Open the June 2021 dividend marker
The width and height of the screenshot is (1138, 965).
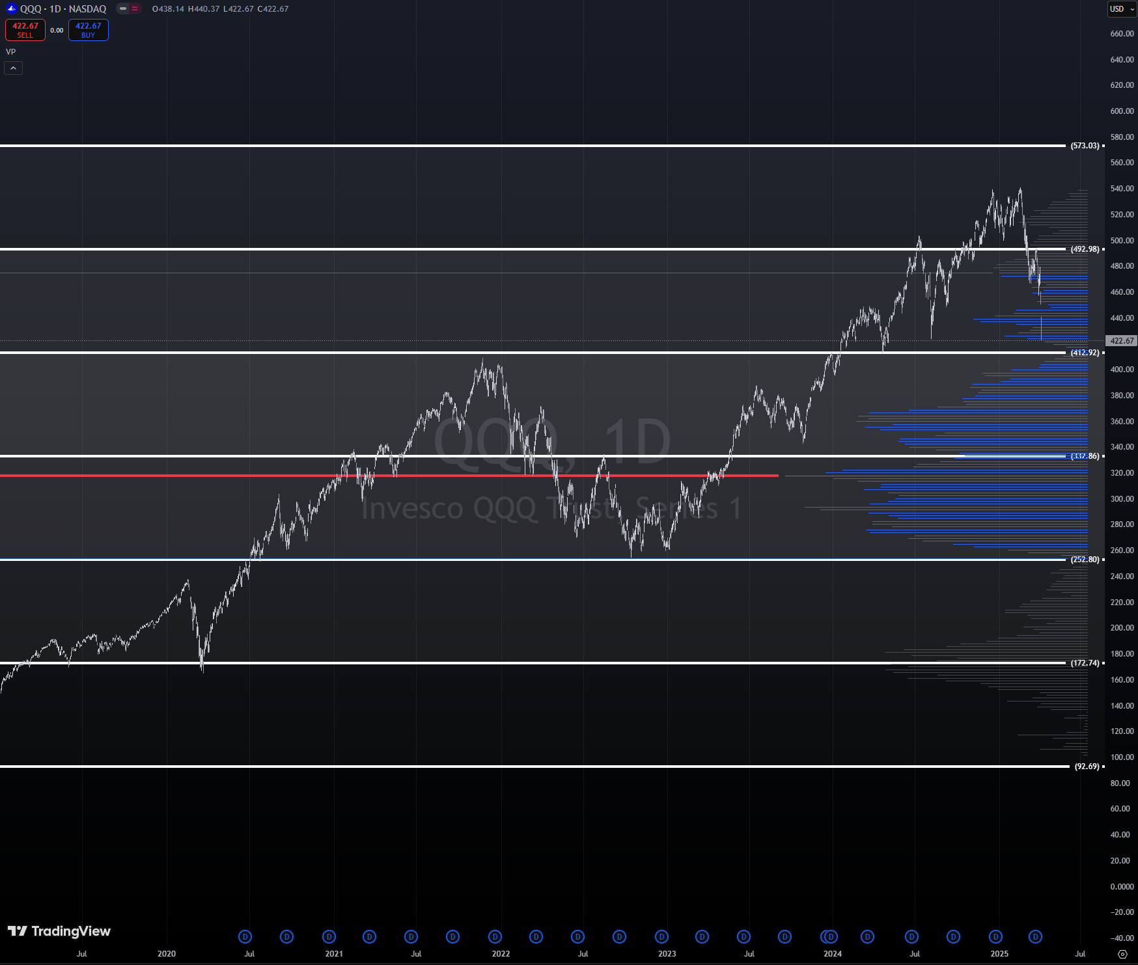tap(411, 936)
